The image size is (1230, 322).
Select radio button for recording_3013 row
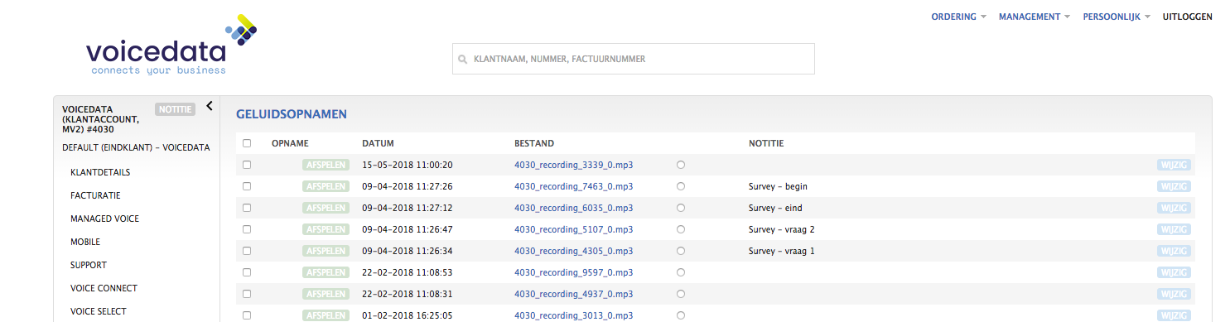click(x=681, y=315)
